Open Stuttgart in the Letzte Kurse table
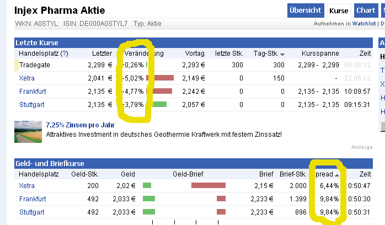 click(31, 105)
